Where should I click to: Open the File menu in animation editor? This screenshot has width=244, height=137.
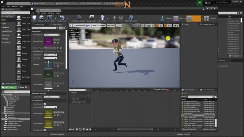click(33, 13)
